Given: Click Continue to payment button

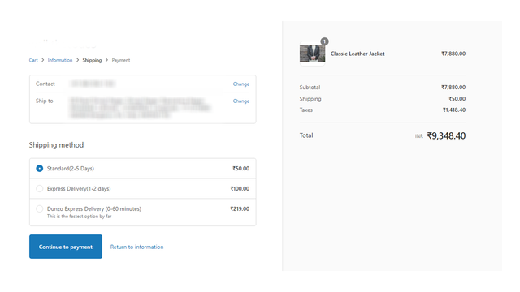Looking at the screenshot, I should (66, 247).
